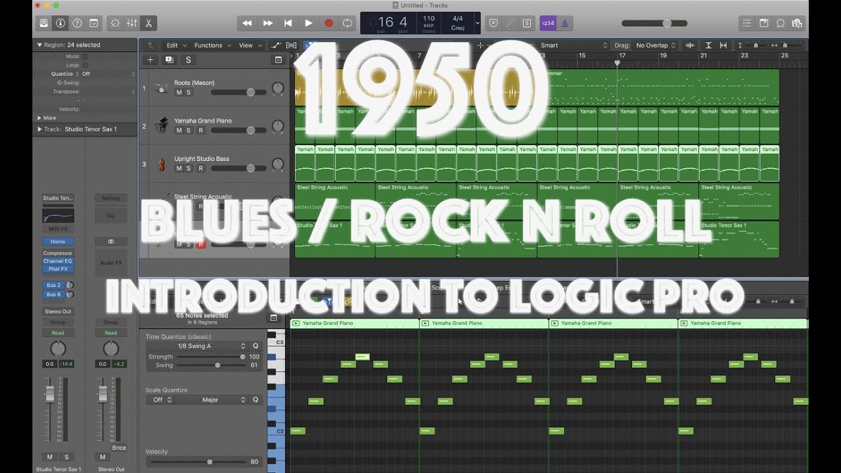Click the horizontal auto zoom icon

coord(723,45)
